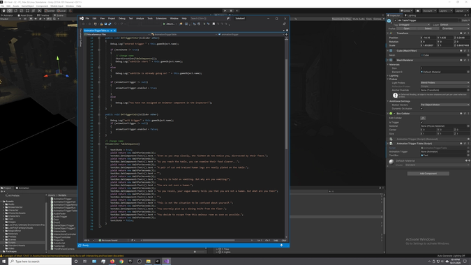
Task: Click the Add Component button
Action: [428, 174]
